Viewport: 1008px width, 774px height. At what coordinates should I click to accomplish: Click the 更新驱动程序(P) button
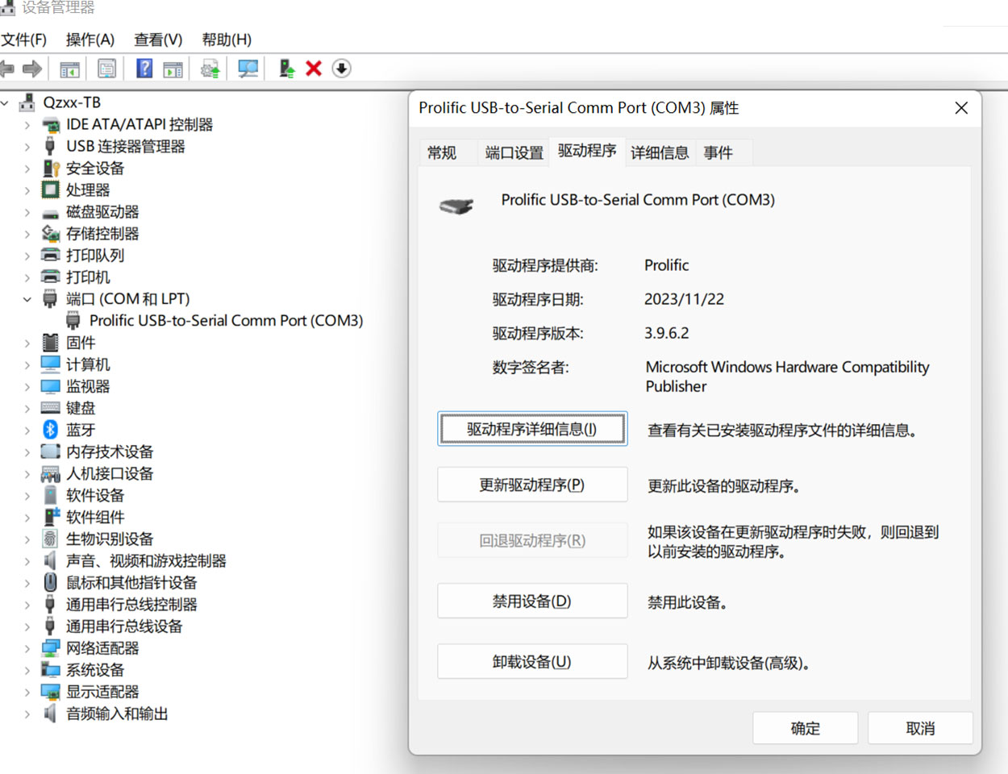click(x=532, y=485)
